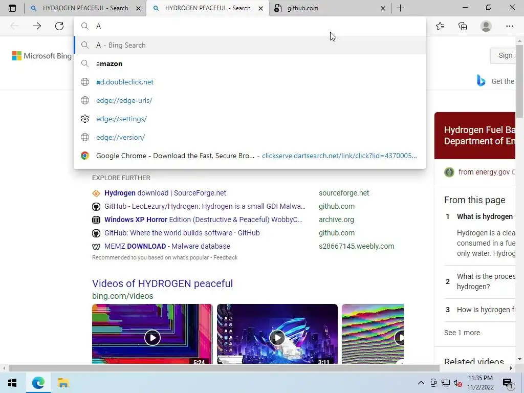Viewport: 524px width, 393px height.
Task: Click sourceforge.net domain text
Action: click(344, 193)
